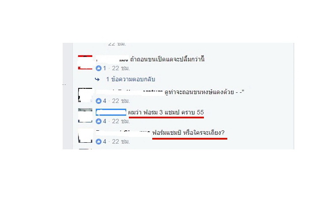Viewport: 331px width, 224px height.
Task: Click like icon under ผมว่า ฟอรม 3 แชมป comment
Action: coord(98,121)
